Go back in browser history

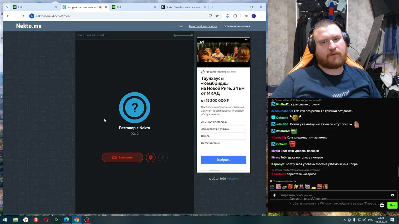[8, 16]
